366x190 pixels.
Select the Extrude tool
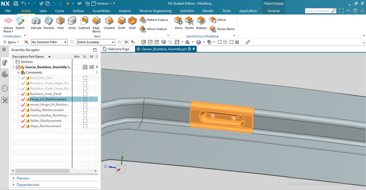pos(36,22)
